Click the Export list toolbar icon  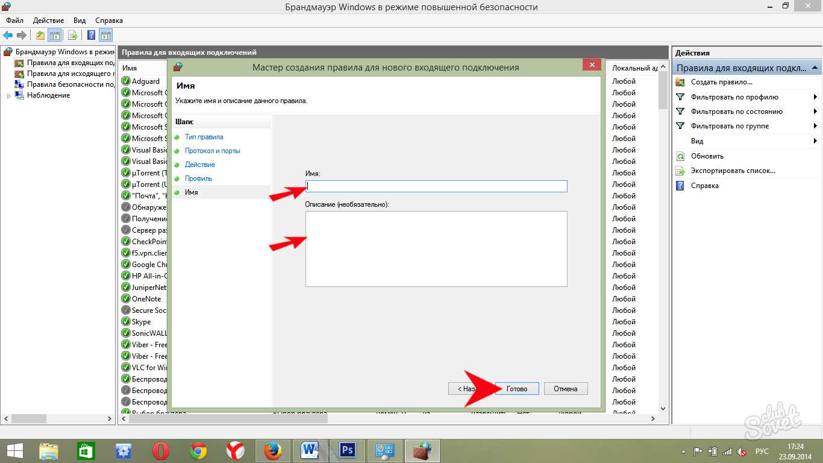(73, 35)
